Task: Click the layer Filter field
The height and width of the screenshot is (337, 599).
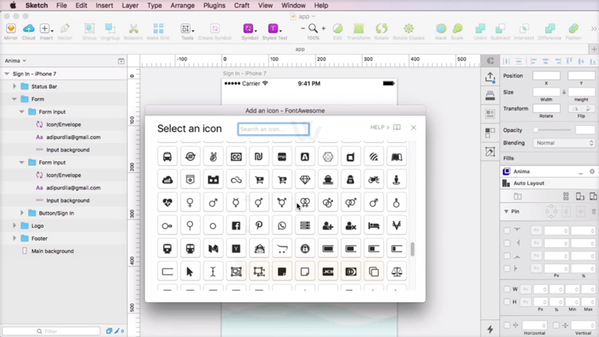Action: coord(51,331)
